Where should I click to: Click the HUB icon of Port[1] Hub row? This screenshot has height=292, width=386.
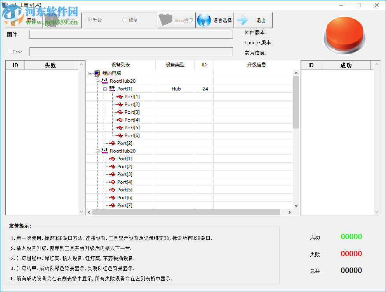click(112, 89)
